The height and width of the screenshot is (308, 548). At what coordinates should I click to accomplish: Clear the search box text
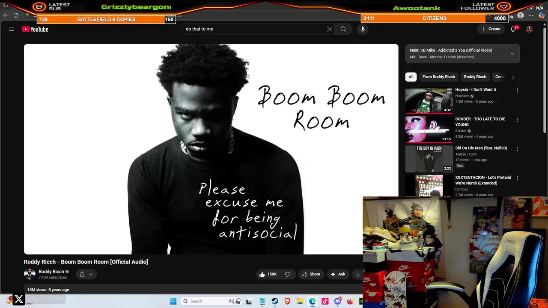pos(330,29)
